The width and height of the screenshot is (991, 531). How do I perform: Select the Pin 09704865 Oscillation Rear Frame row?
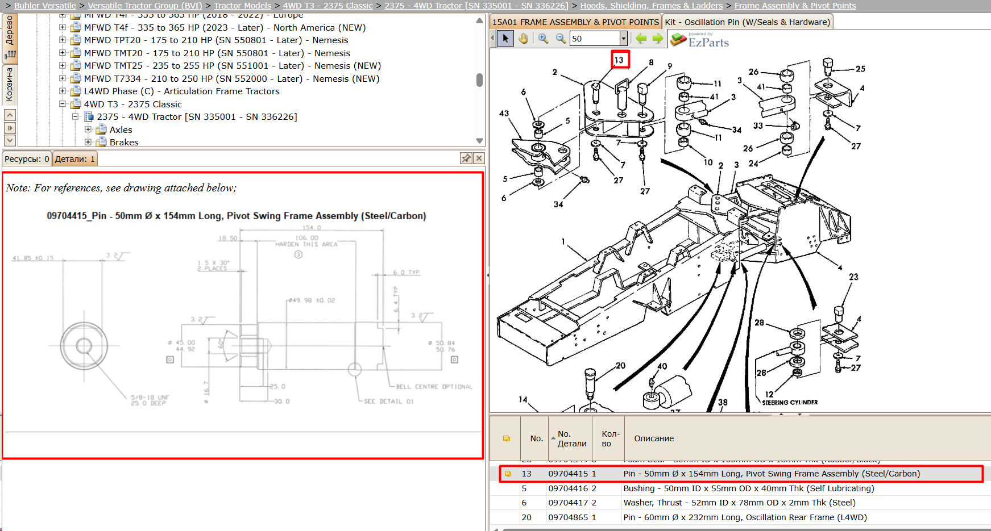pos(740,517)
